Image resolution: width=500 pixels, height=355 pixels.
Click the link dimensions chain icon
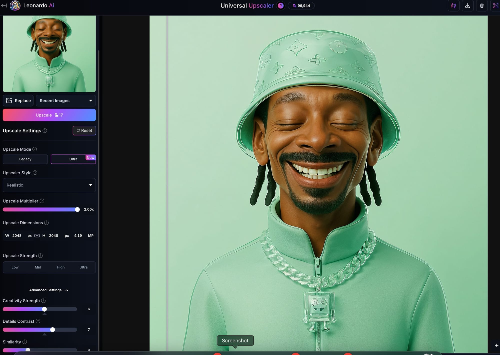point(37,236)
